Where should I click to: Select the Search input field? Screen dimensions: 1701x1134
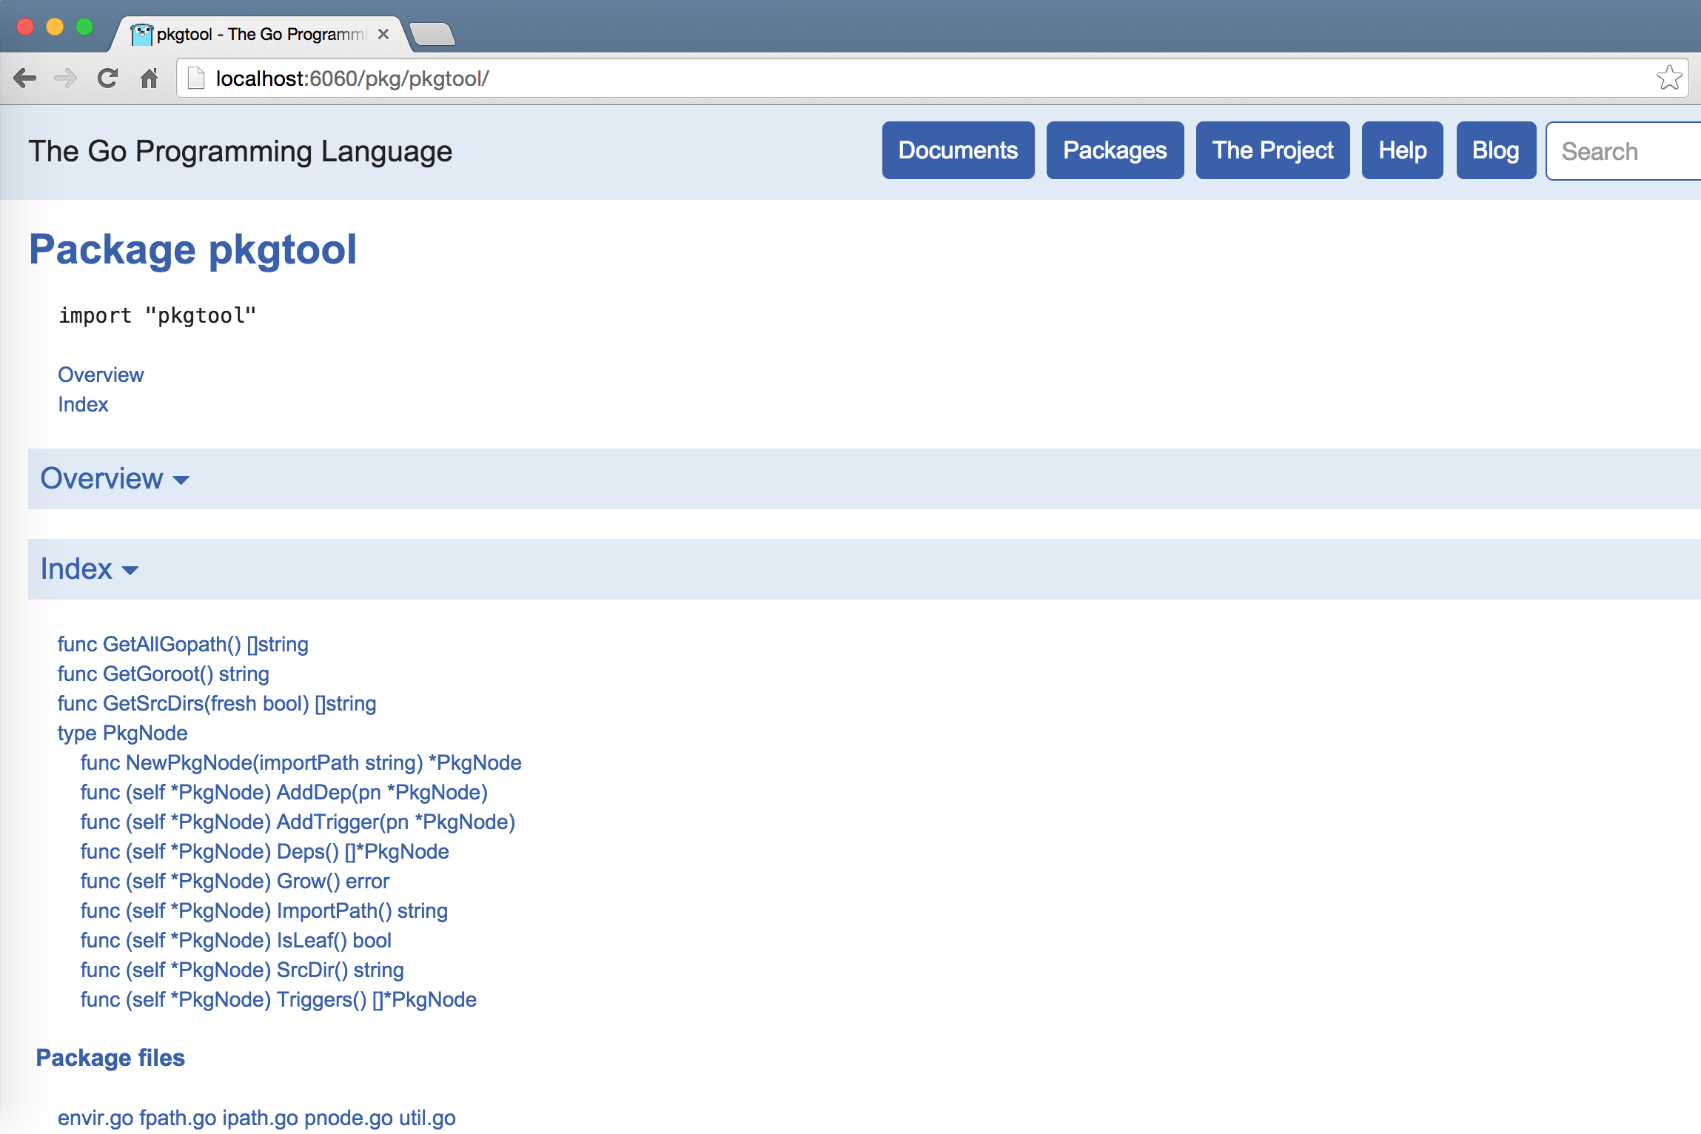(x=1624, y=150)
